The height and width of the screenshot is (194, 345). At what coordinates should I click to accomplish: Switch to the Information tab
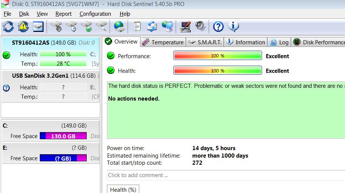246,42
